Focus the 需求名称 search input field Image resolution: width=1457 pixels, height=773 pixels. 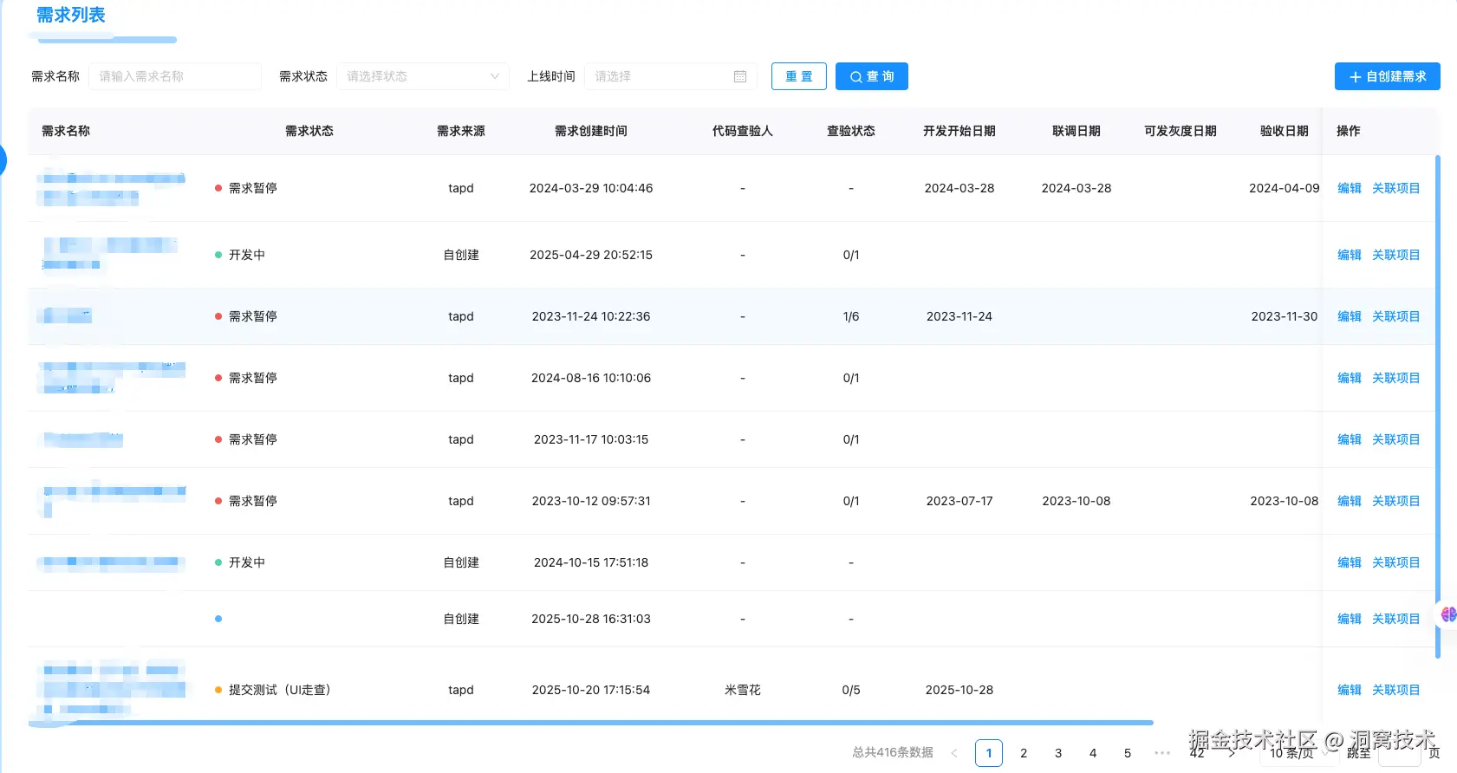coord(175,76)
